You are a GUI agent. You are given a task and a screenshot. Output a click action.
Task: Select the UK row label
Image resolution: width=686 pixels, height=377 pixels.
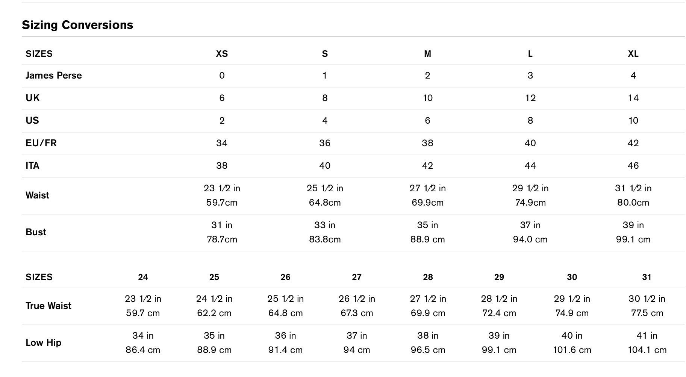point(33,98)
